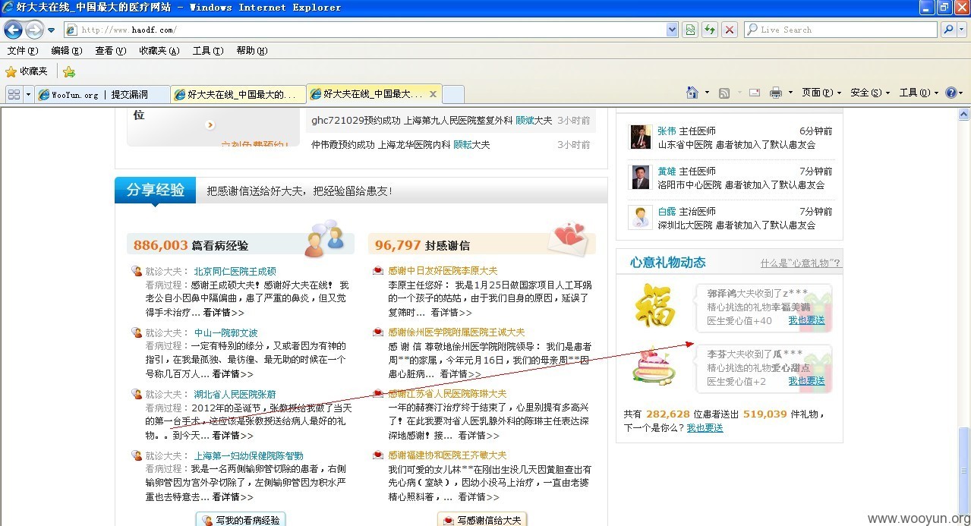This screenshot has height=526, width=971.
Task: Click 写我的看病经验 button
Action: pyautogui.click(x=241, y=520)
